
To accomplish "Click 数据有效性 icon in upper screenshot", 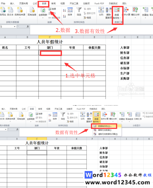I will [x=117, y=10].
